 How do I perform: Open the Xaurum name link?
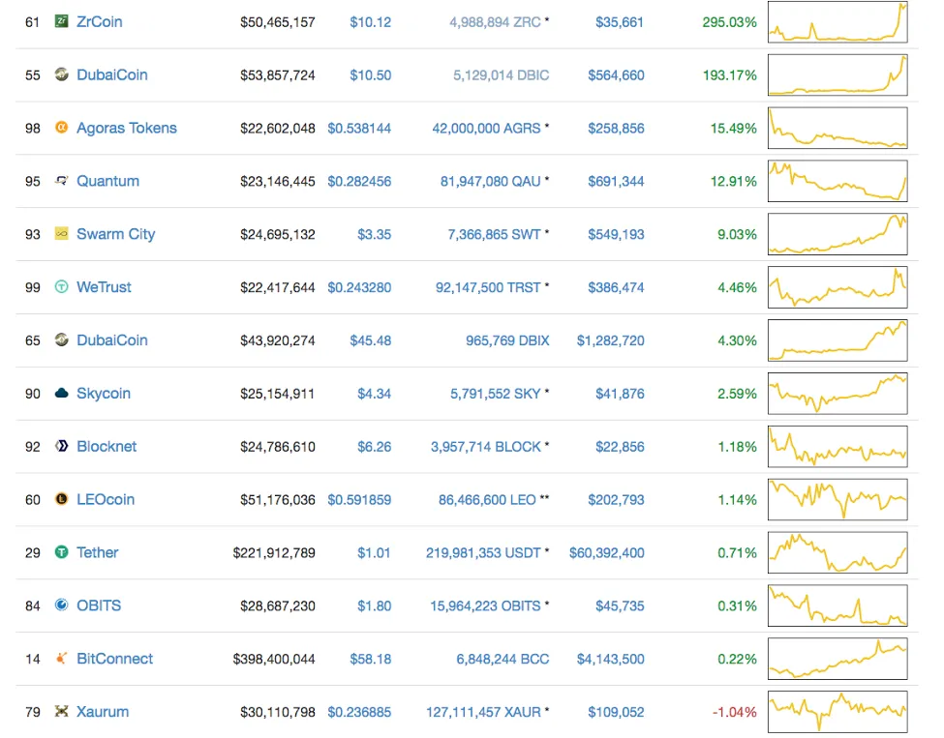(x=103, y=711)
